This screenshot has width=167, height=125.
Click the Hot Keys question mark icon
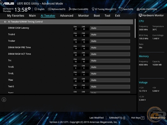(x=143, y=118)
